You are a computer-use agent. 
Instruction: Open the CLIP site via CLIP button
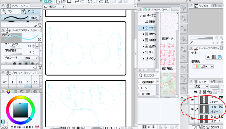48,1
